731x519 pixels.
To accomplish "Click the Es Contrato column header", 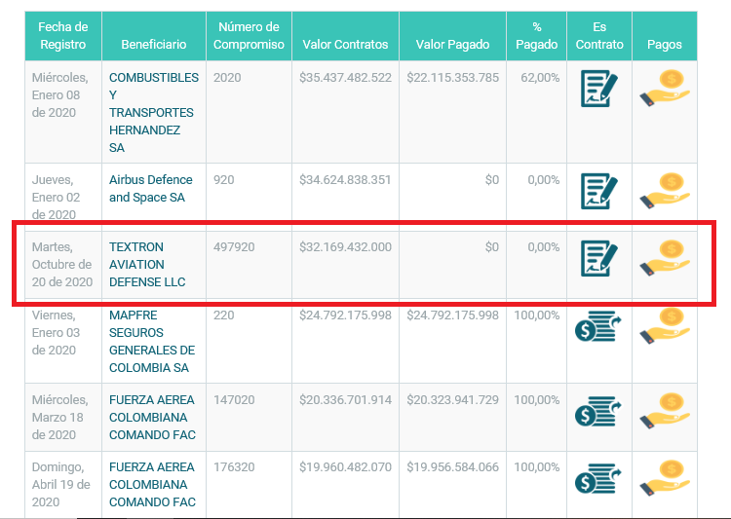I will 599,36.
